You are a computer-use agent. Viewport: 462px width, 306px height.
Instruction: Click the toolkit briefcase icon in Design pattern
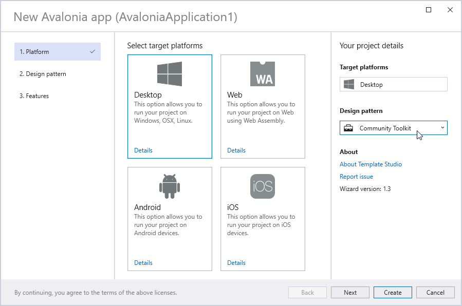click(348, 128)
